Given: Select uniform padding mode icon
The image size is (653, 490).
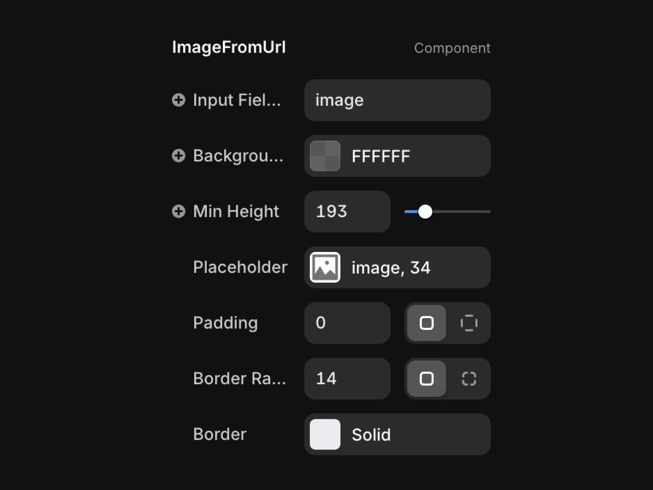Looking at the screenshot, I should 426,323.
